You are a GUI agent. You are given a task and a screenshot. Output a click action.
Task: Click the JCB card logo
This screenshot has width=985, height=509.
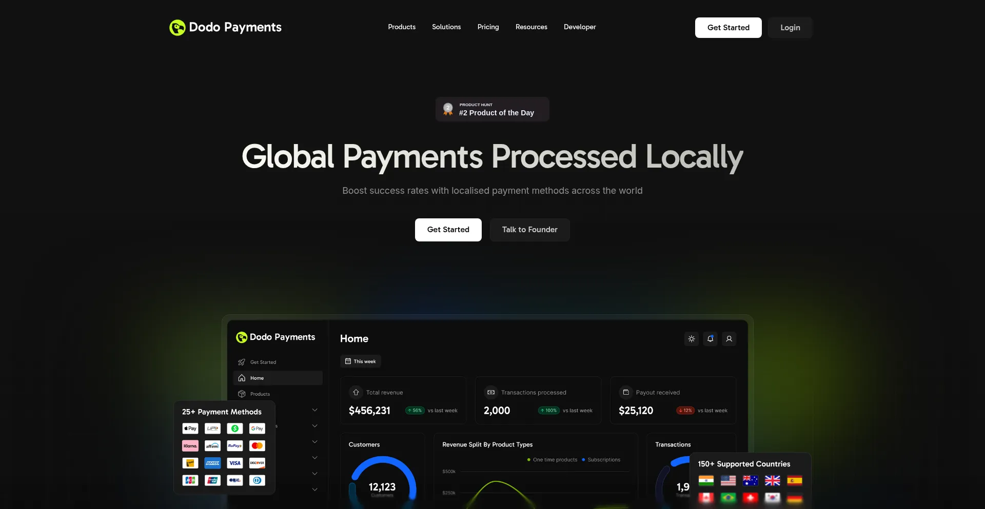pos(190,480)
